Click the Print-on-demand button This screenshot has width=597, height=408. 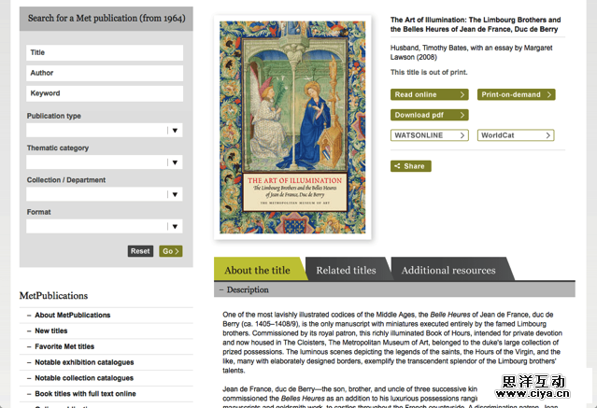tap(516, 94)
